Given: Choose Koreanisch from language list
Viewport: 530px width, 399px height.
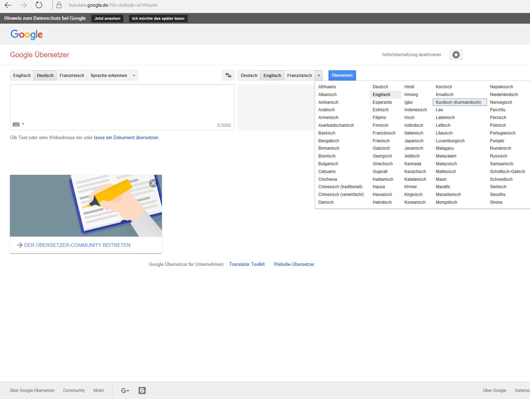Looking at the screenshot, I should (415, 202).
